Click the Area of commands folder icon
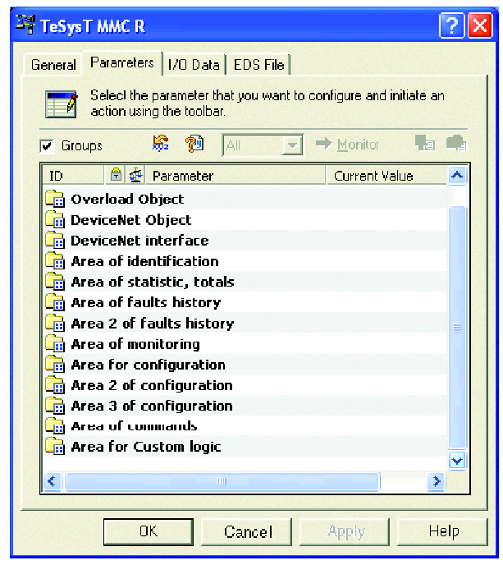The image size is (503, 565). click(55, 425)
